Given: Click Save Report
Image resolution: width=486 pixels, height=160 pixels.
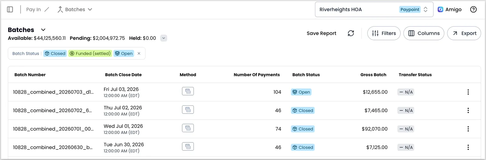Looking at the screenshot, I should [321, 33].
